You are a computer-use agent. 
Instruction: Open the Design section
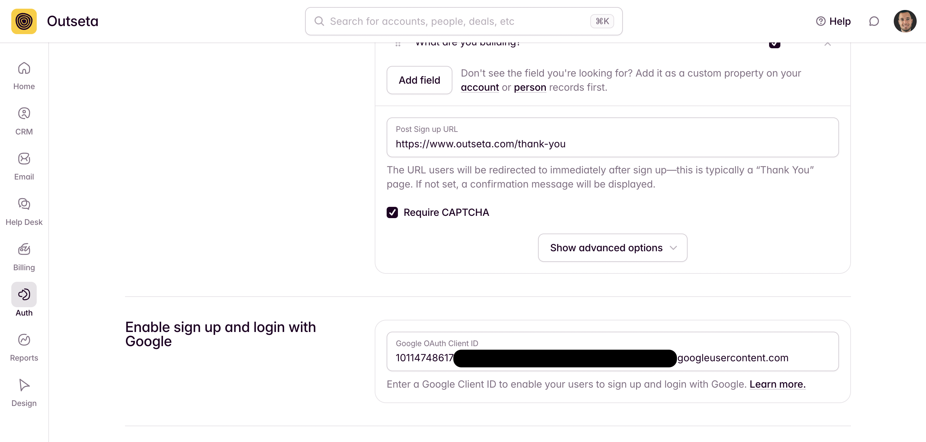click(x=24, y=392)
